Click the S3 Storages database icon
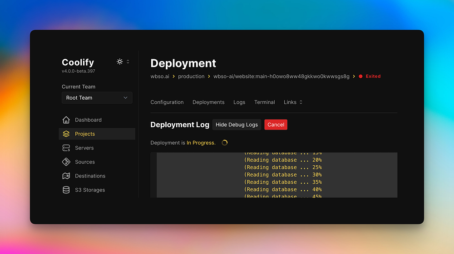Screen dimensions: 454x254 (x=66, y=190)
